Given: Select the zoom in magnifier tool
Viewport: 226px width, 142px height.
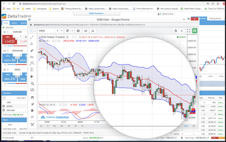Looking at the screenshot, I should [32, 83].
